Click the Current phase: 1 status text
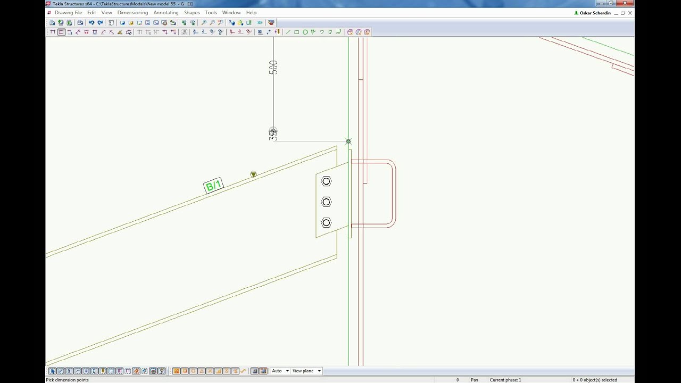The image size is (681, 383). point(505,380)
